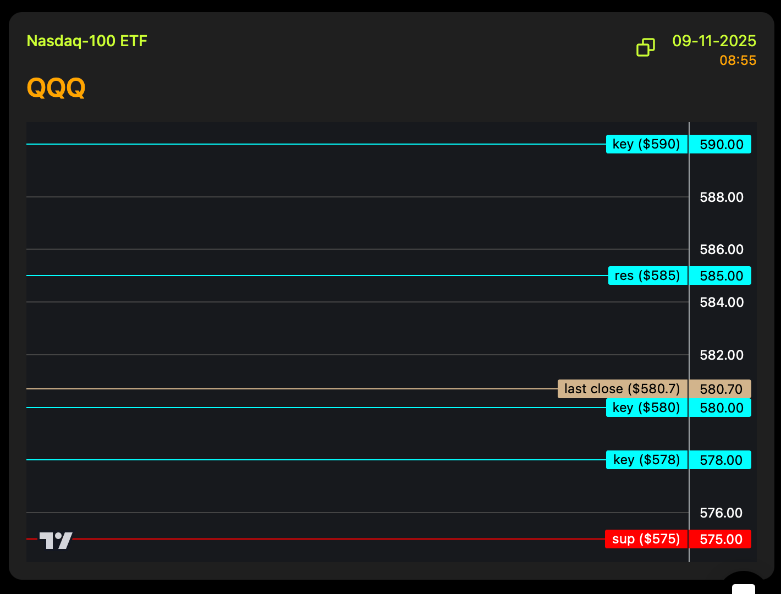781x594 pixels.
Task: Click the 582.00 axis value
Action: tap(722, 355)
